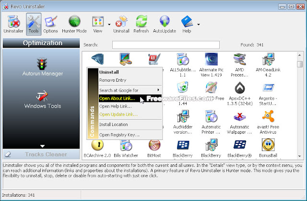Viewport: 307px width, 201px height.
Task: Open Search at Google for submenu
Action: click(130, 90)
